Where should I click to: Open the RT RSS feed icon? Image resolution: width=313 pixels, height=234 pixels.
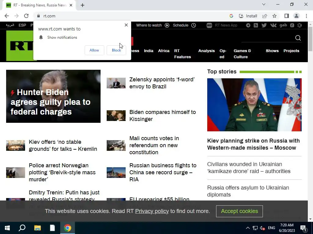pyautogui.click(x=256, y=25)
